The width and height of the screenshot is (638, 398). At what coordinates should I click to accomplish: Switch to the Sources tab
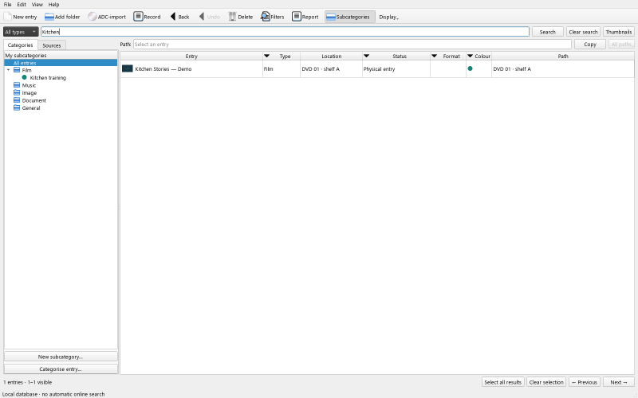click(x=52, y=45)
